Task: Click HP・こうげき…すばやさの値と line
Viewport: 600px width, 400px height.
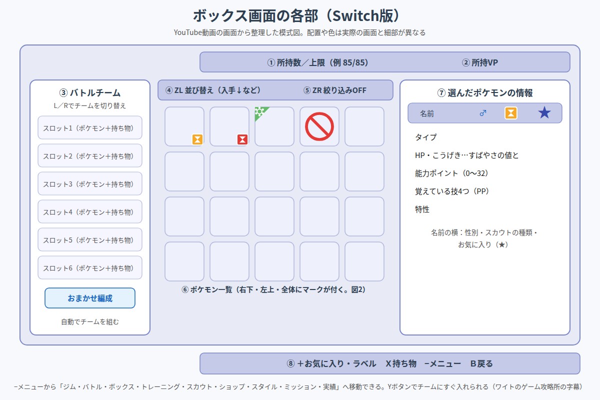Action: [467, 155]
